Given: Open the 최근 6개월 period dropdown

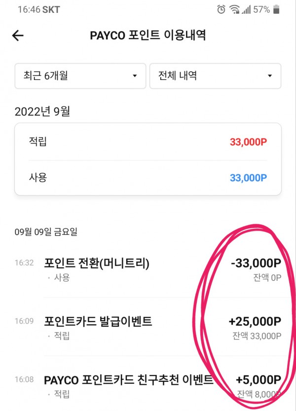Looking at the screenshot, I should 80,76.
